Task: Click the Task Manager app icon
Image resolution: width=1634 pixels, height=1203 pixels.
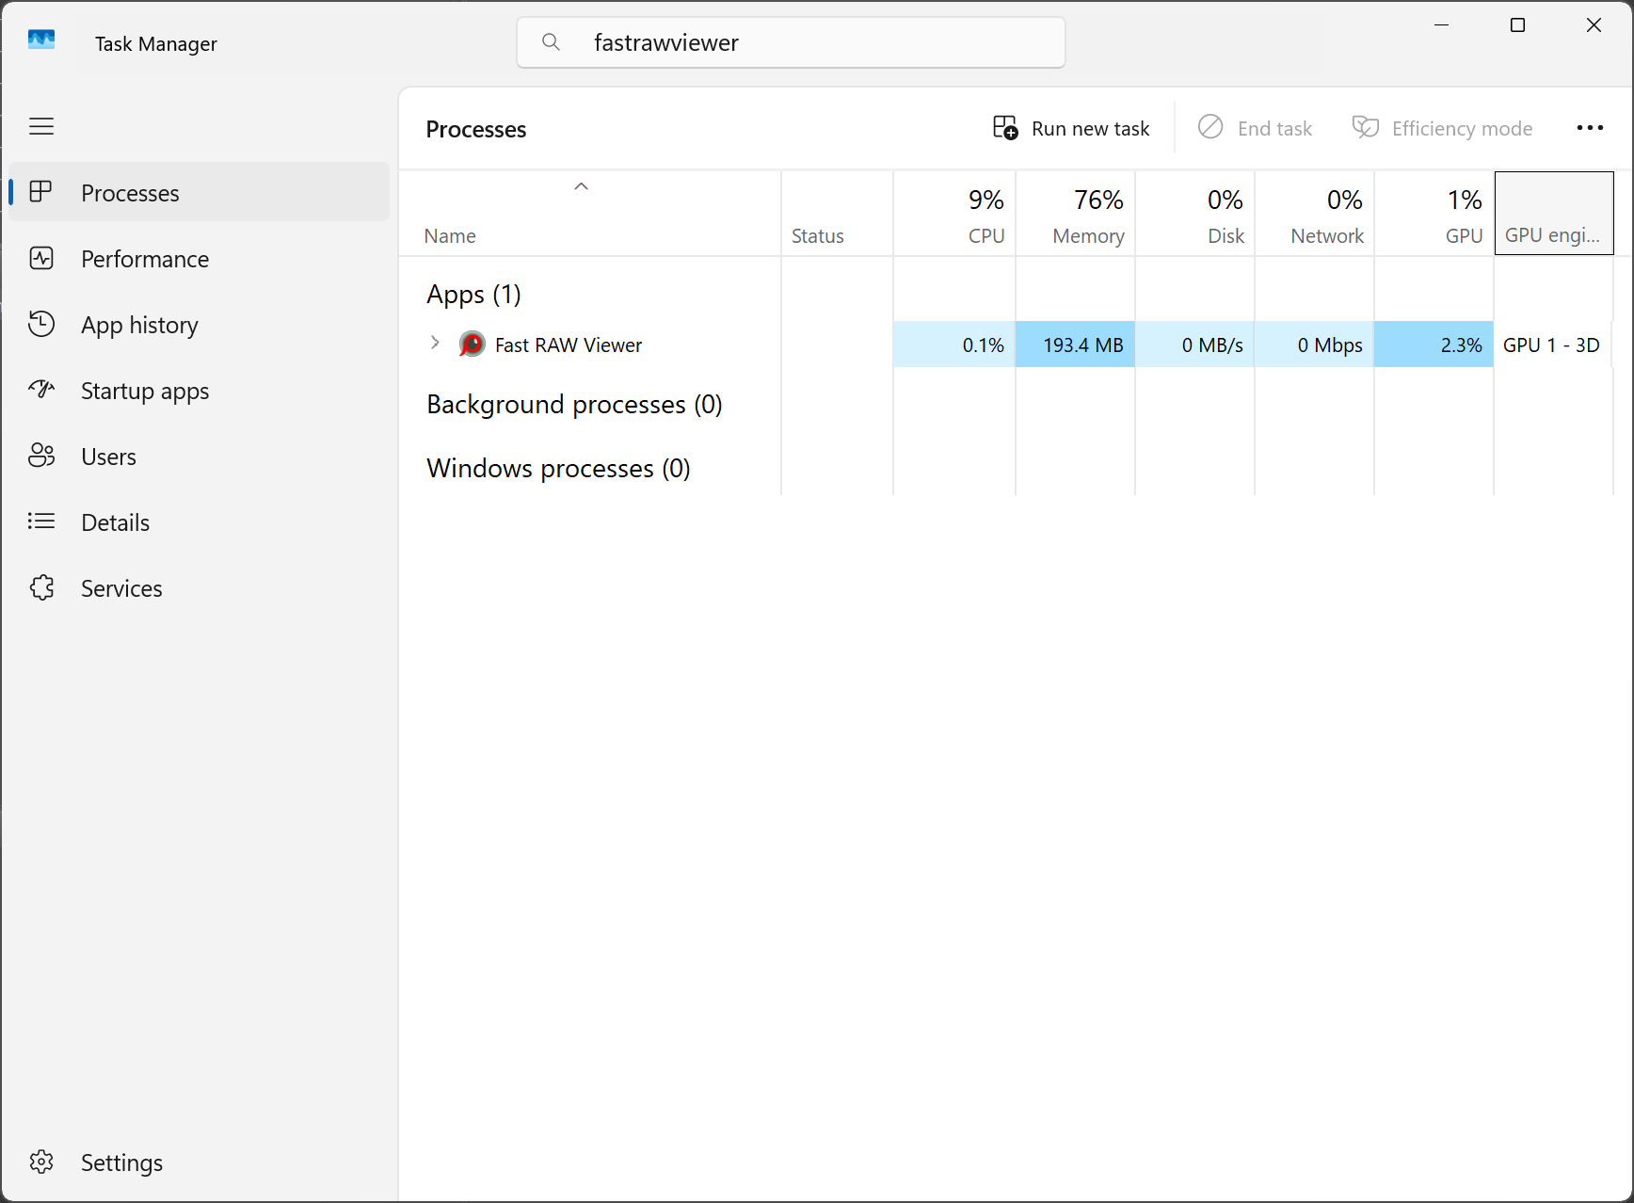Action: tap(41, 41)
